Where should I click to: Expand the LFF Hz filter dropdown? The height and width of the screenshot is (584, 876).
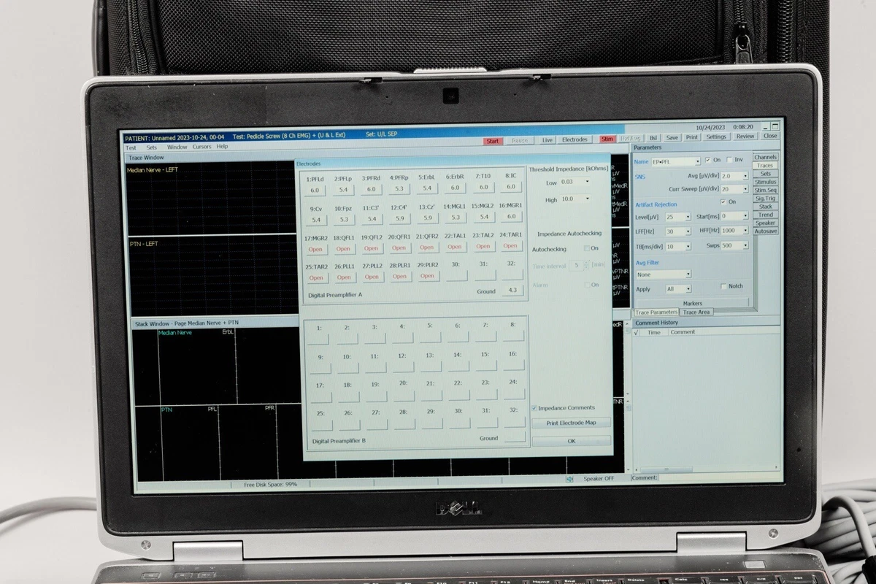pyautogui.click(x=677, y=231)
